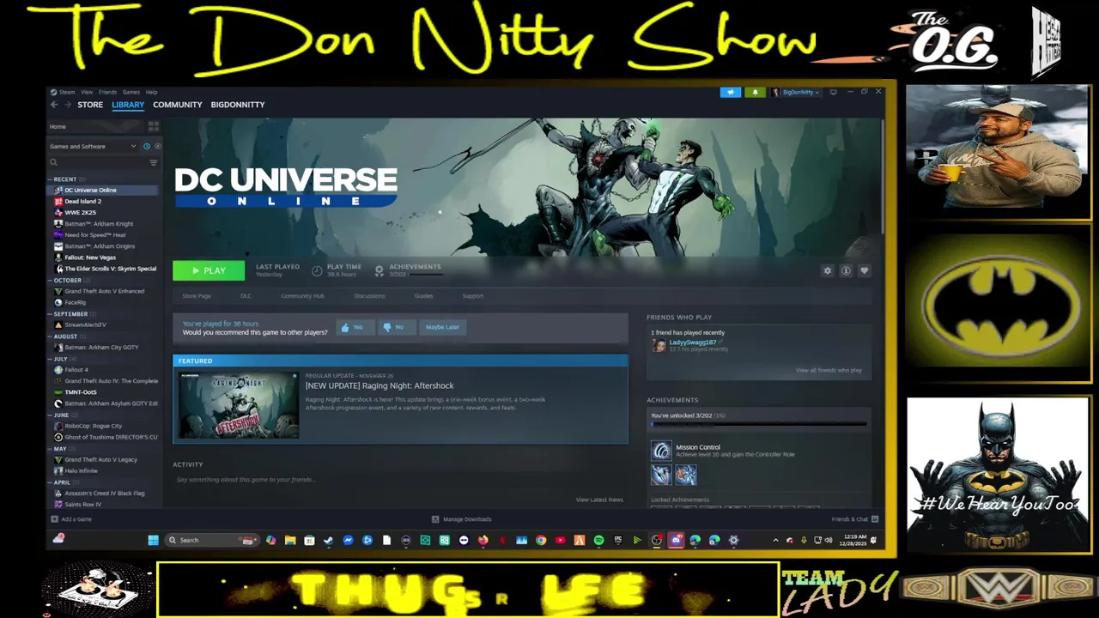Open the game's Store Page tab

point(197,296)
